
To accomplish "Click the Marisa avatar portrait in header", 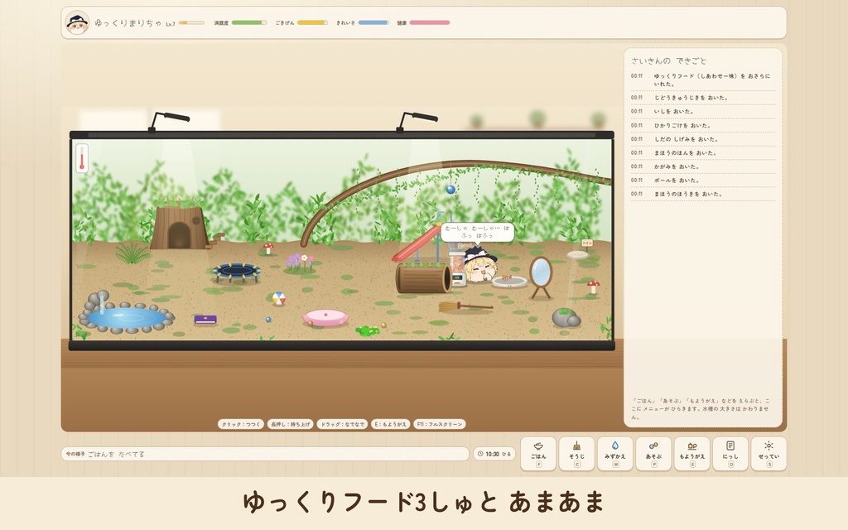I will tap(77, 22).
